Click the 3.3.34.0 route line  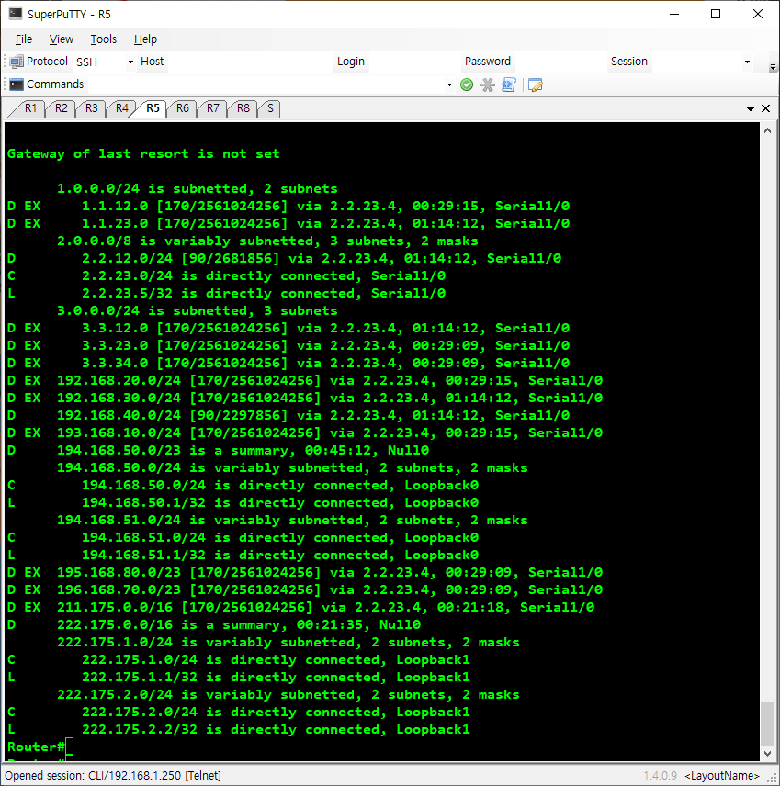[288, 363]
